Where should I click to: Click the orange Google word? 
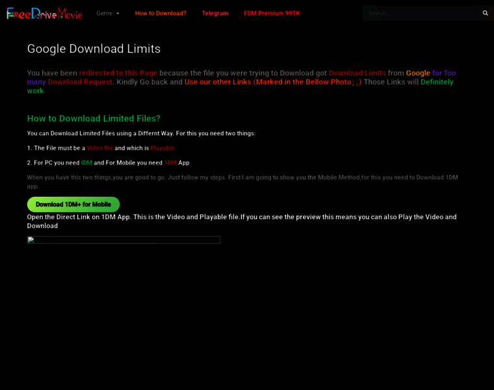click(x=418, y=73)
